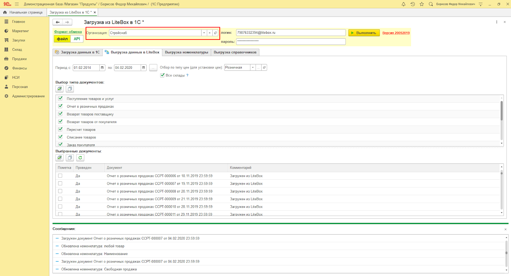
Task: Open the Организация item via open icon
Action: tap(216, 33)
